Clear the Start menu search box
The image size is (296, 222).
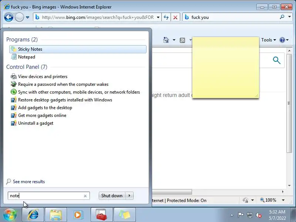(85, 196)
